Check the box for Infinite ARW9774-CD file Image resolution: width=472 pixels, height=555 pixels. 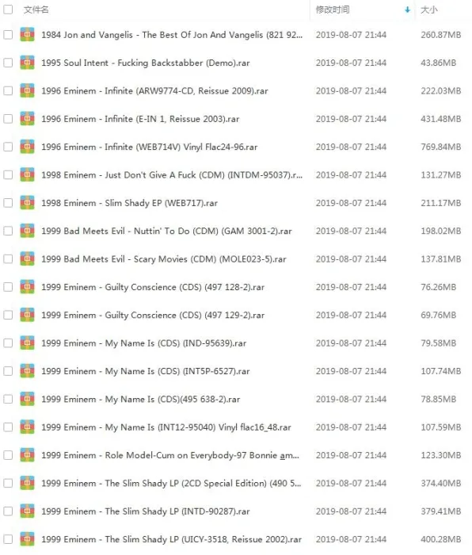8,90
